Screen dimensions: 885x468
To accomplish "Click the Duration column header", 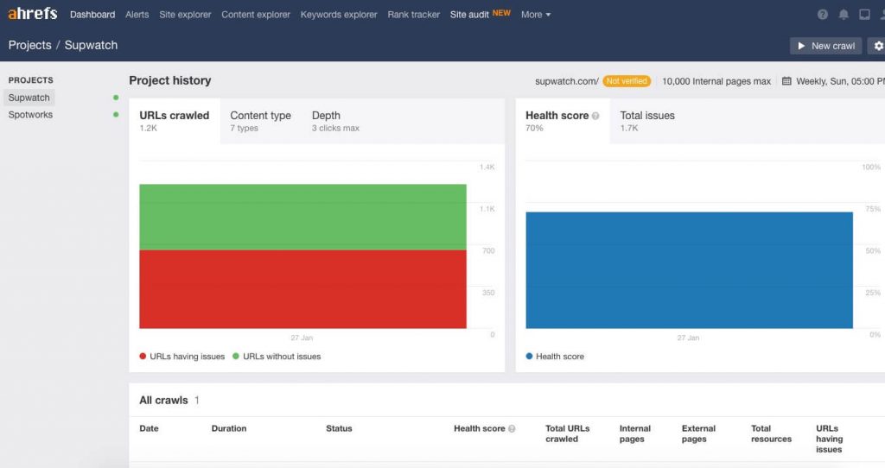I will pyautogui.click(x=229, y=428).
